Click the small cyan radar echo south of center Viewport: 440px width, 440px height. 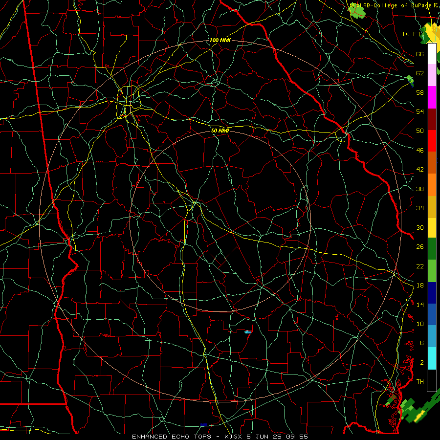(248, 332)
